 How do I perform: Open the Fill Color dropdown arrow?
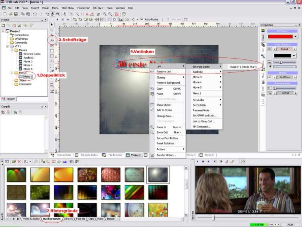click(296, 36)
